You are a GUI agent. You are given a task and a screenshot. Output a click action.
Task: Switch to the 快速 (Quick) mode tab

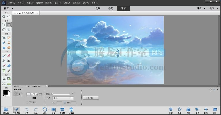point(98,8)
